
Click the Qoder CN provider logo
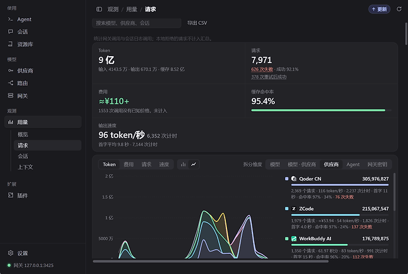[x=294, y=179]
